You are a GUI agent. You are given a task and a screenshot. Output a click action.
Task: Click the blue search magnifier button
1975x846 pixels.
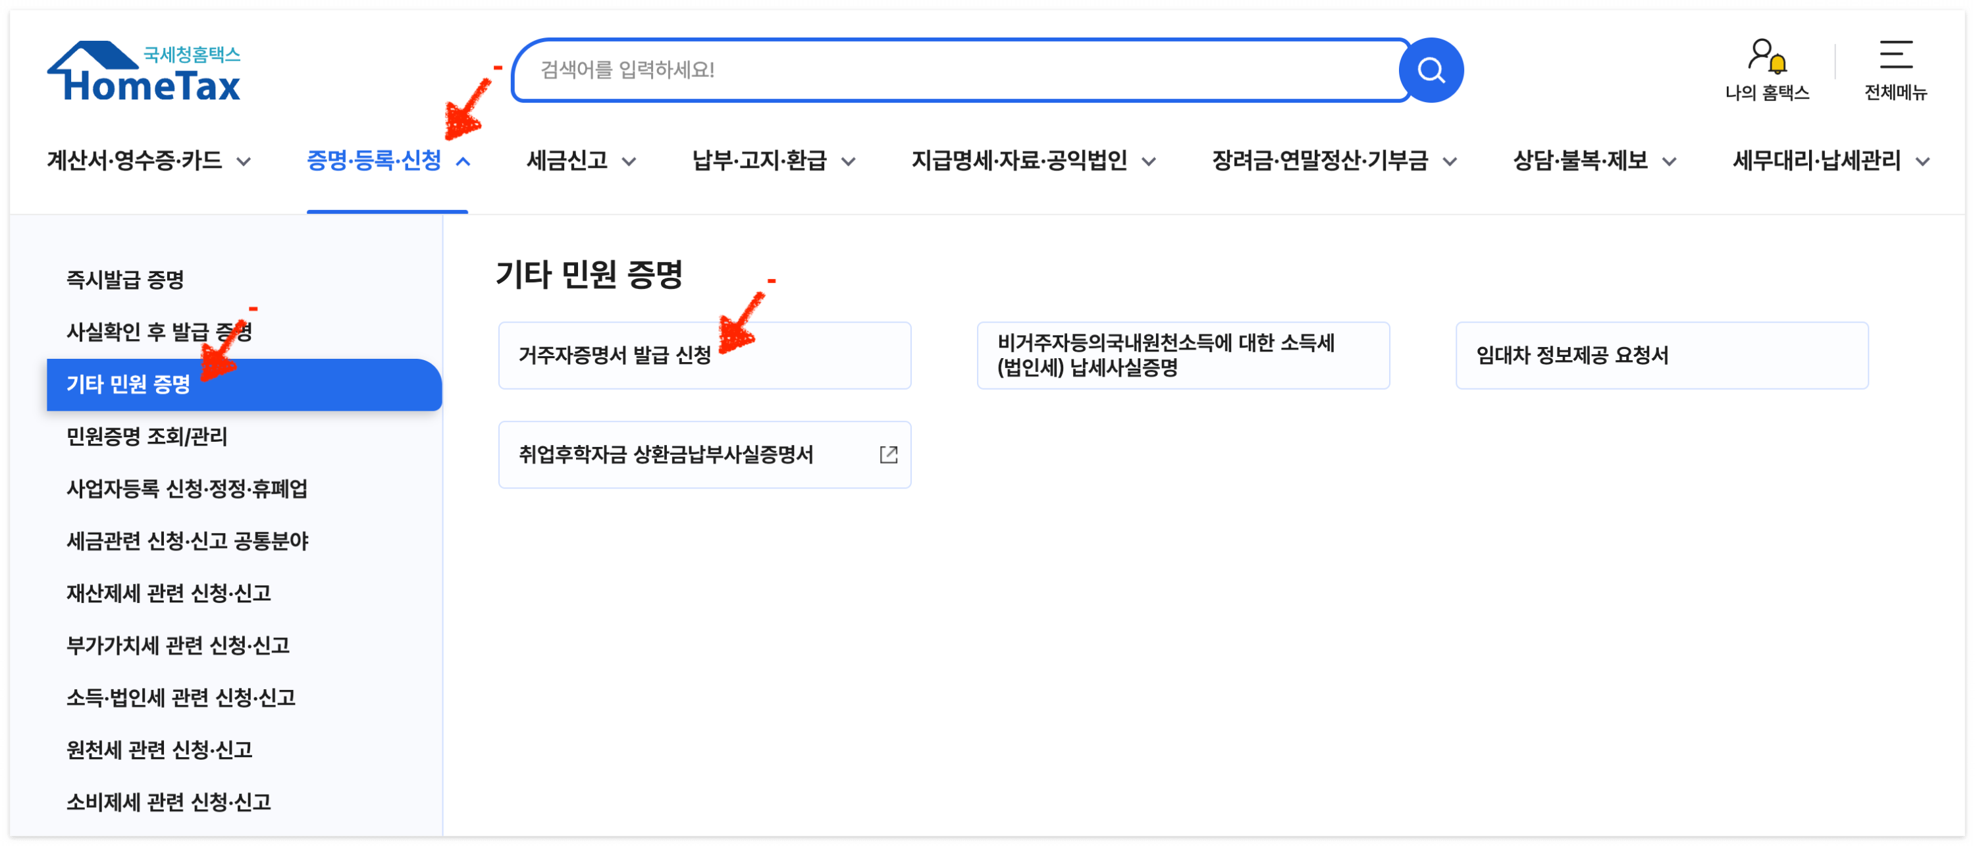[x=1431, y=70]
